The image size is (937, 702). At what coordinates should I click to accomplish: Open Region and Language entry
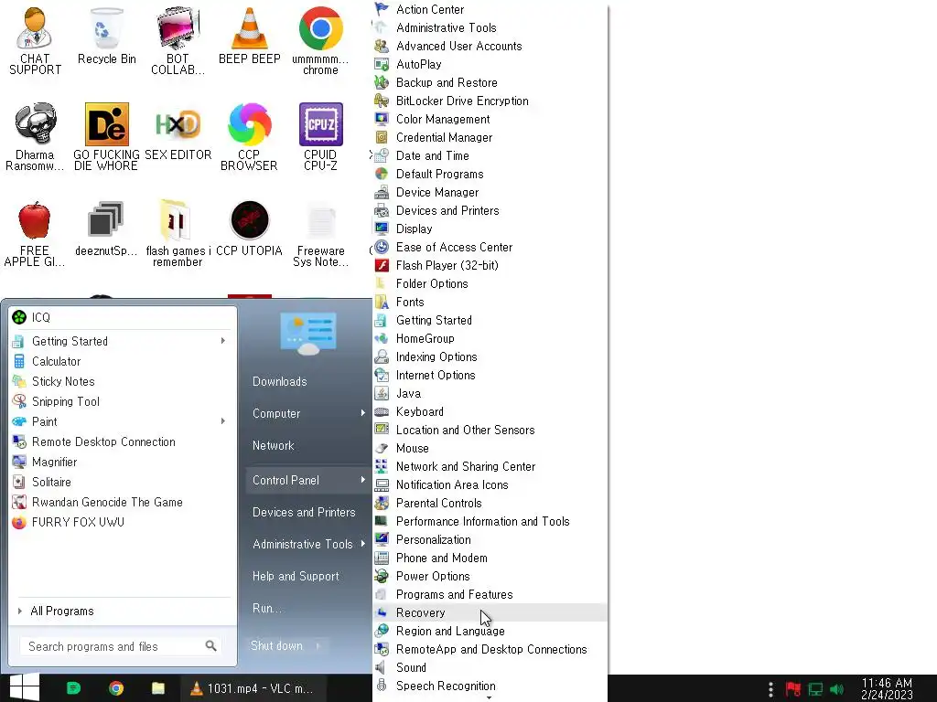pos(490,631)
